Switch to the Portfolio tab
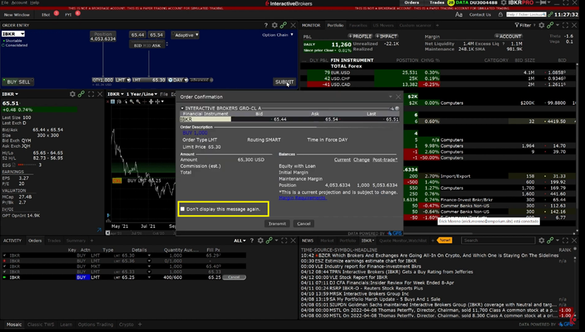The image size is (585, 332). click(x=335, y=25)
